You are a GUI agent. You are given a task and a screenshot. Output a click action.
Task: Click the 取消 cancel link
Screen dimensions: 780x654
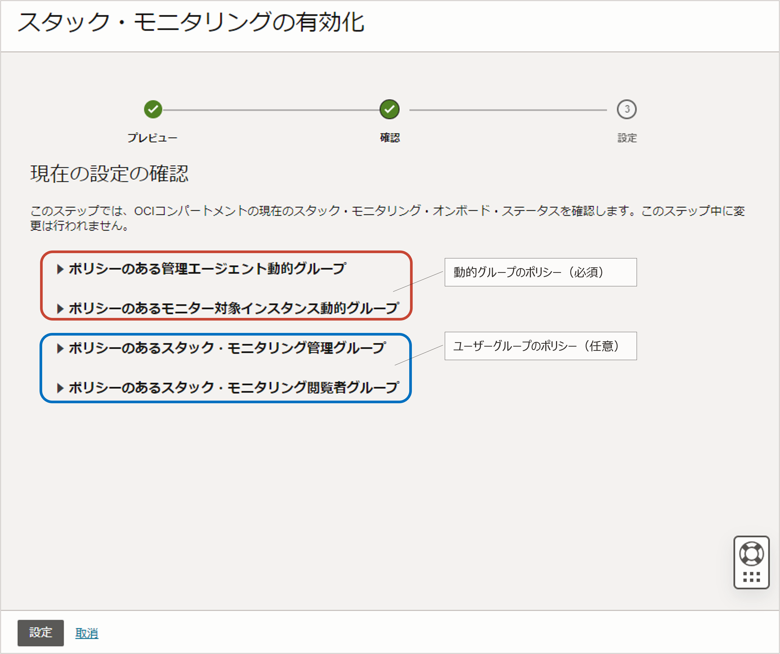(x=86, y=633)
